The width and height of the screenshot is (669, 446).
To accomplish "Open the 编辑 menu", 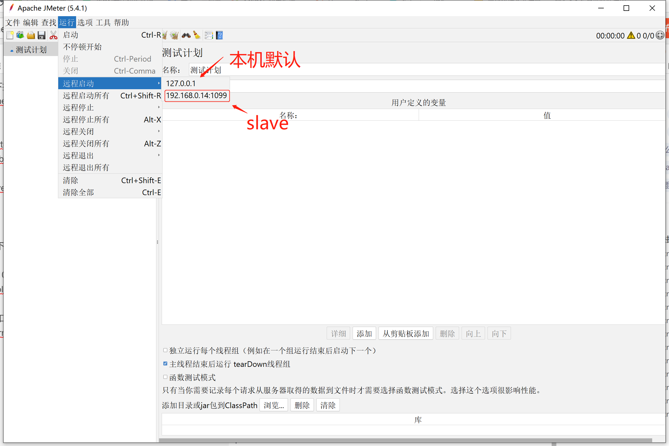I will click(x=31, y=23).
